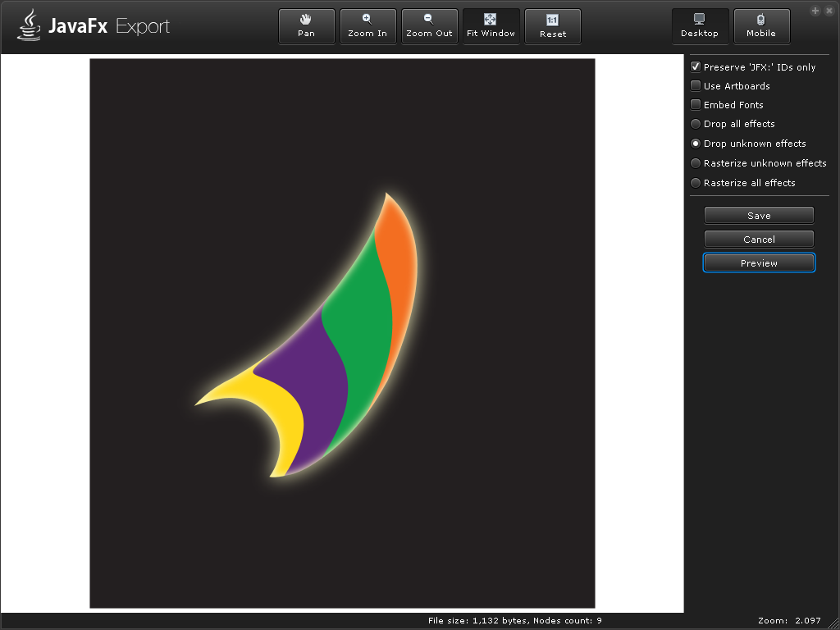Image resolution: width=840 pixels, height=630 pixels.
Task: Select the Drop unknown effects option
Action: tap(696, 144)
